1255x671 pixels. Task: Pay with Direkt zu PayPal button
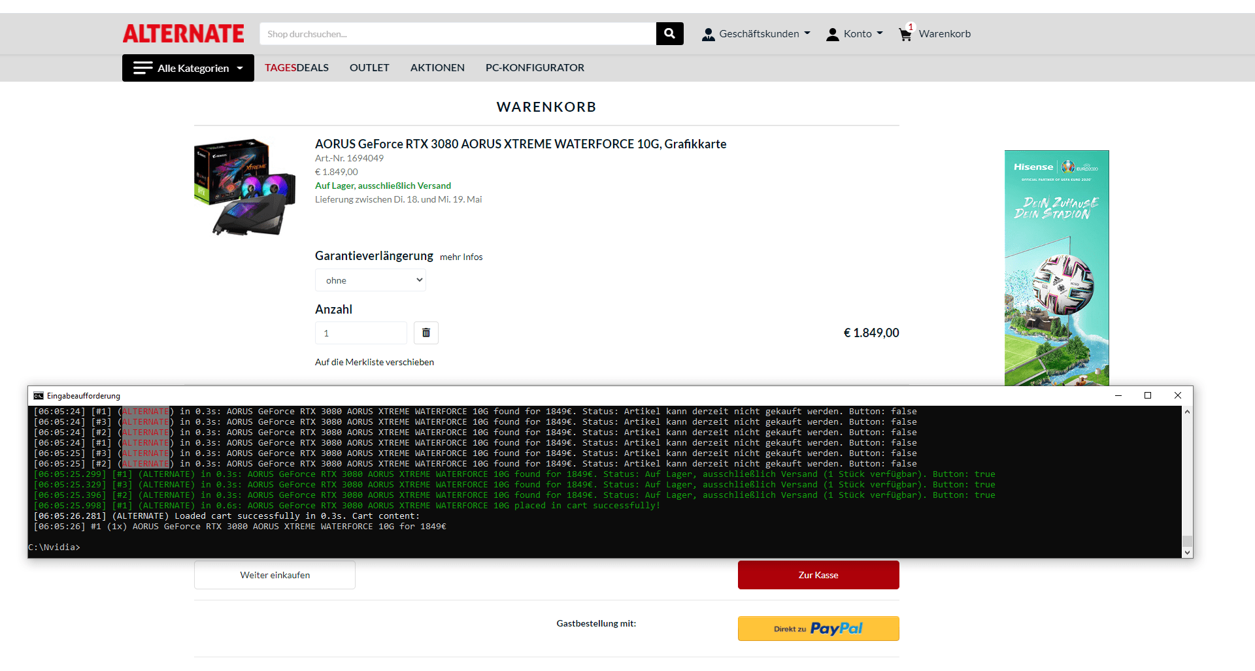[818, 629]
